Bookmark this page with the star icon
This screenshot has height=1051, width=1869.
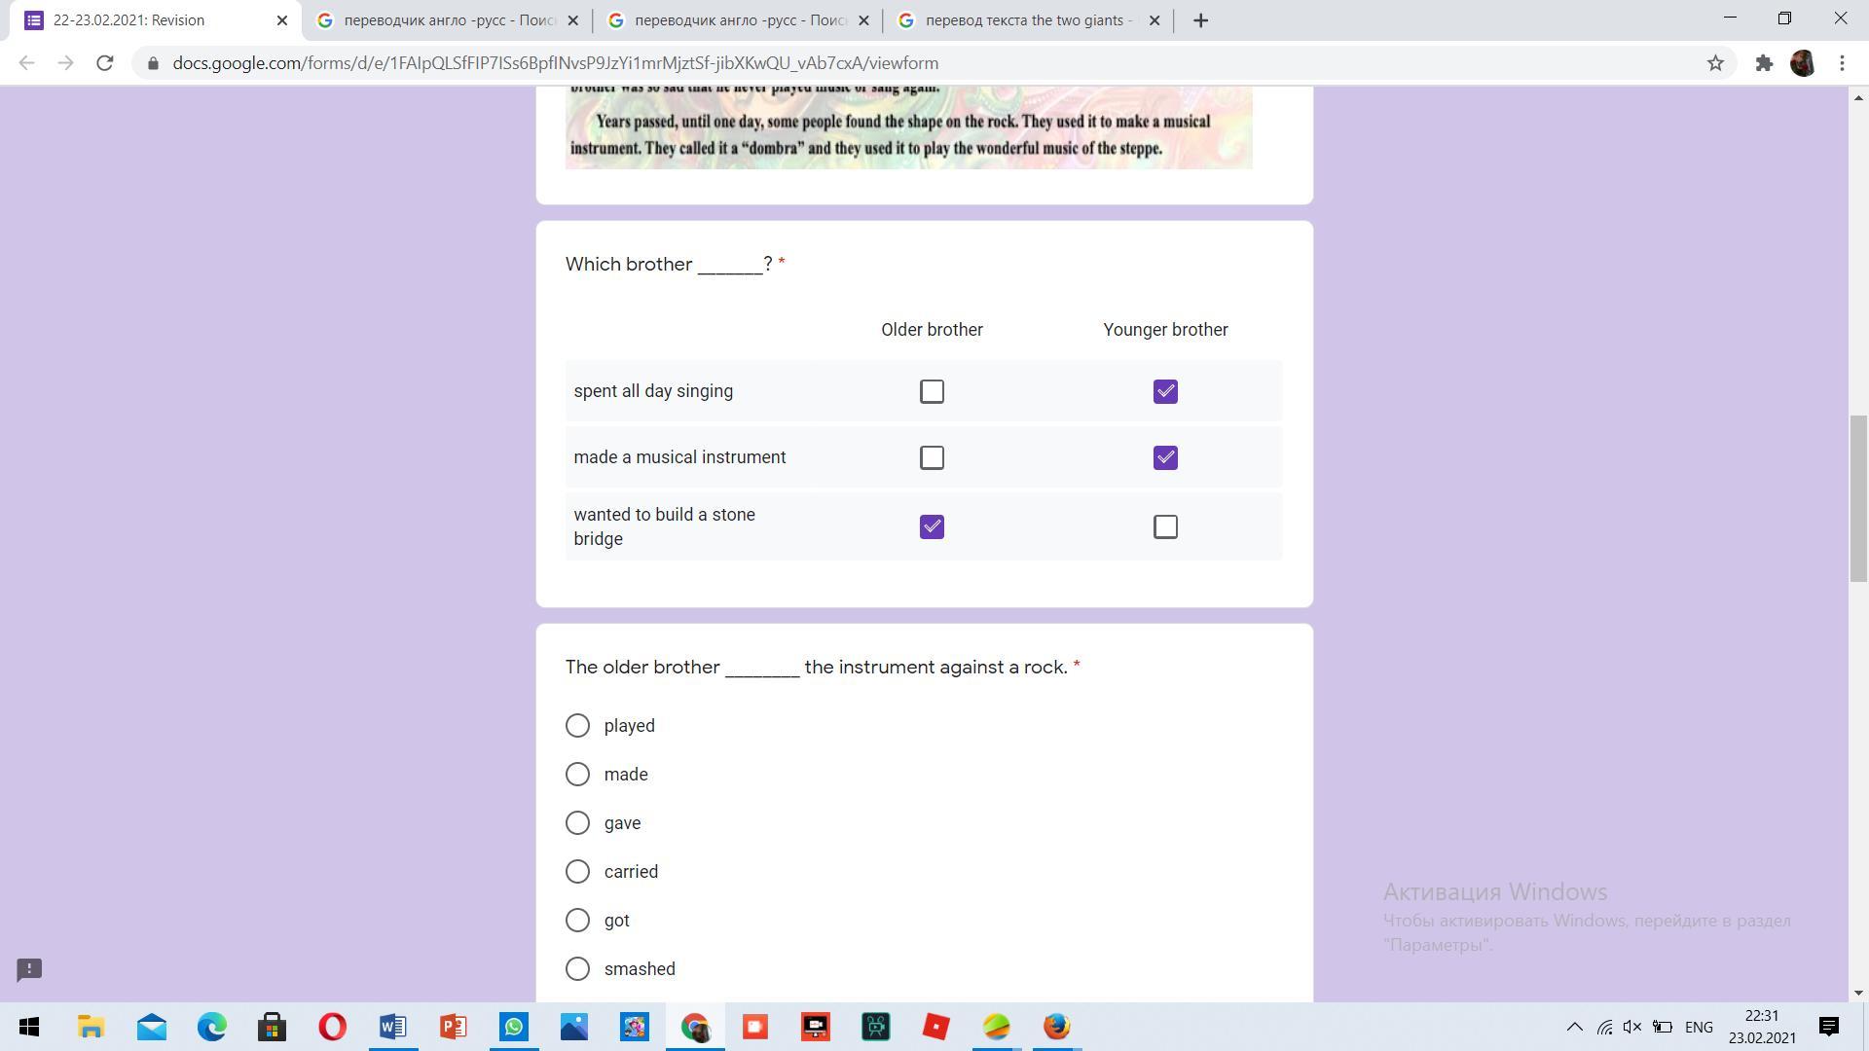pos(1715,63)
